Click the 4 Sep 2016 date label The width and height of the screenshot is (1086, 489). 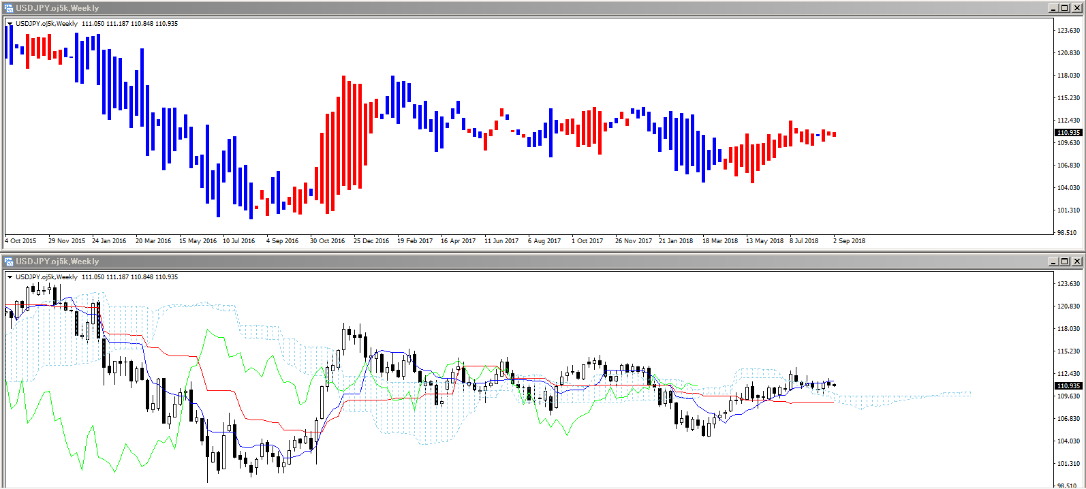(x=282, y=241)
